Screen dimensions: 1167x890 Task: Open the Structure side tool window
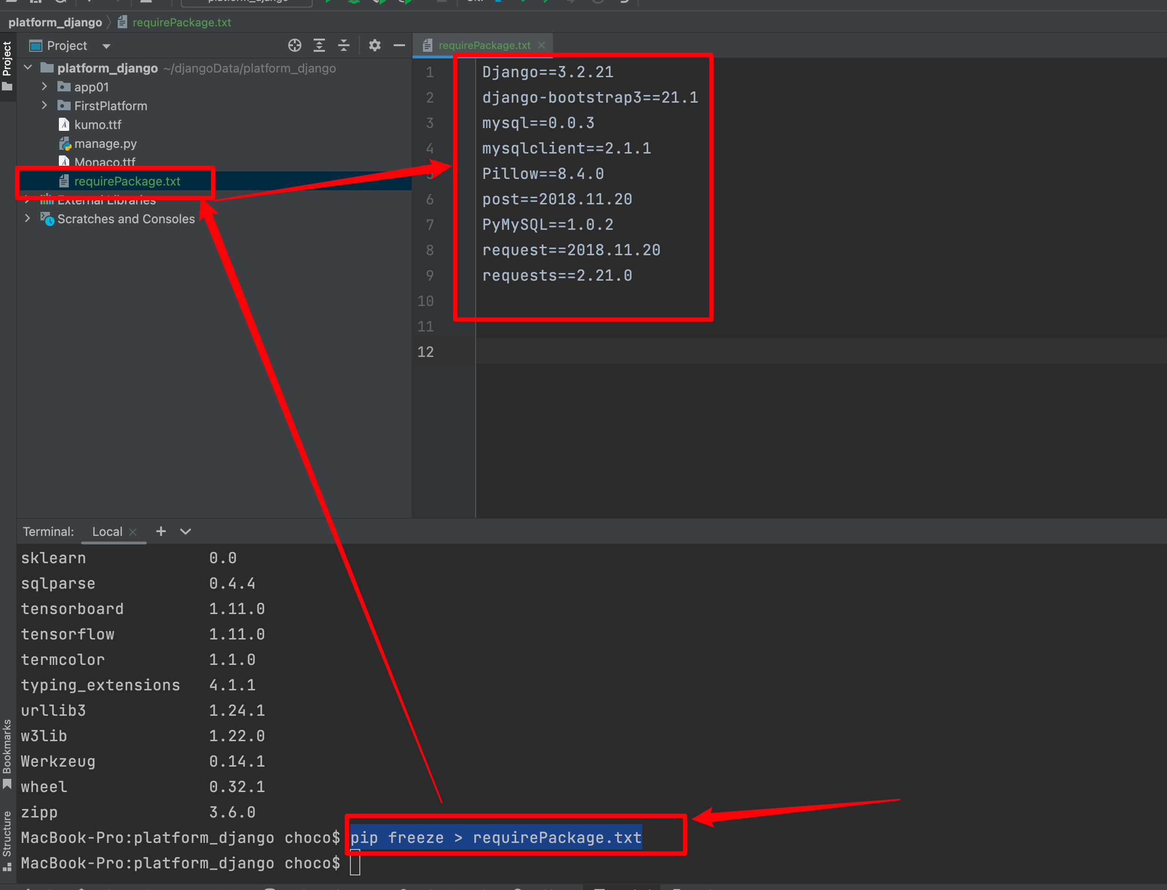coord(7,841)
